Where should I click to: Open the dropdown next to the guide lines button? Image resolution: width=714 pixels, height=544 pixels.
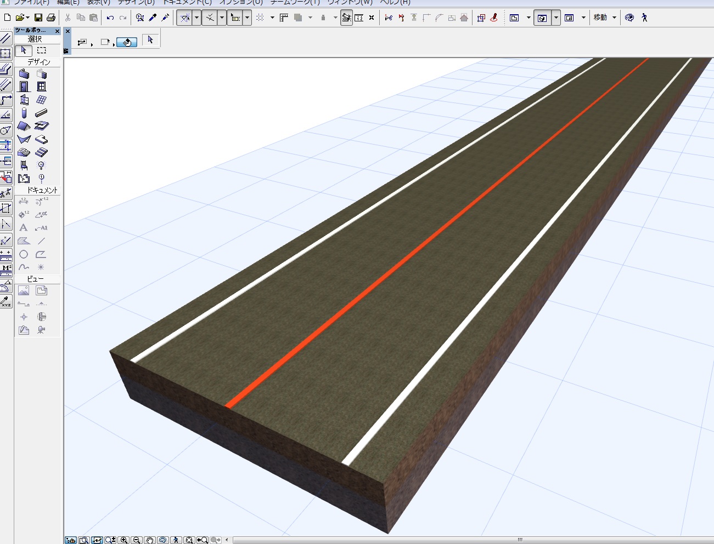tap(196, 18)
